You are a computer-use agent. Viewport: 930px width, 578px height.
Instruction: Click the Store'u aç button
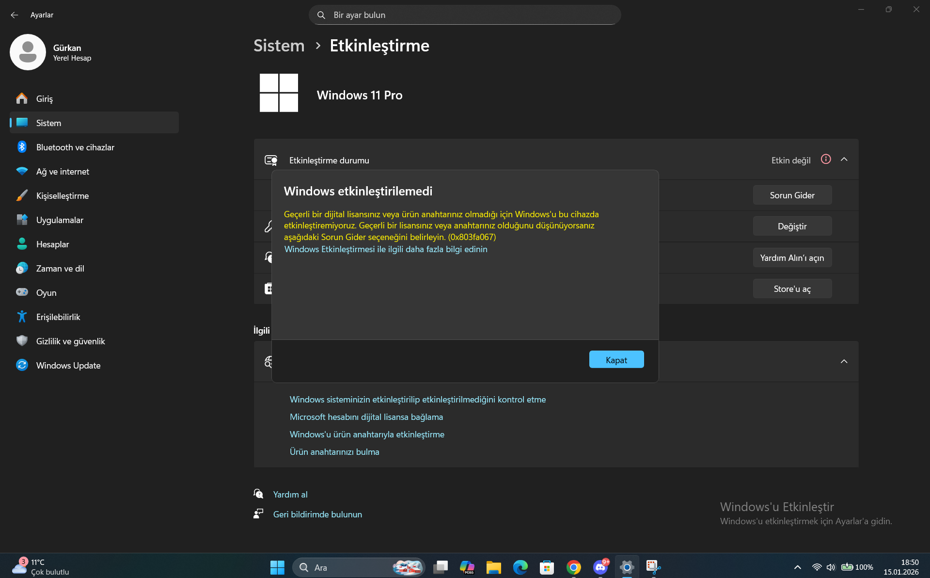point(792,289)
